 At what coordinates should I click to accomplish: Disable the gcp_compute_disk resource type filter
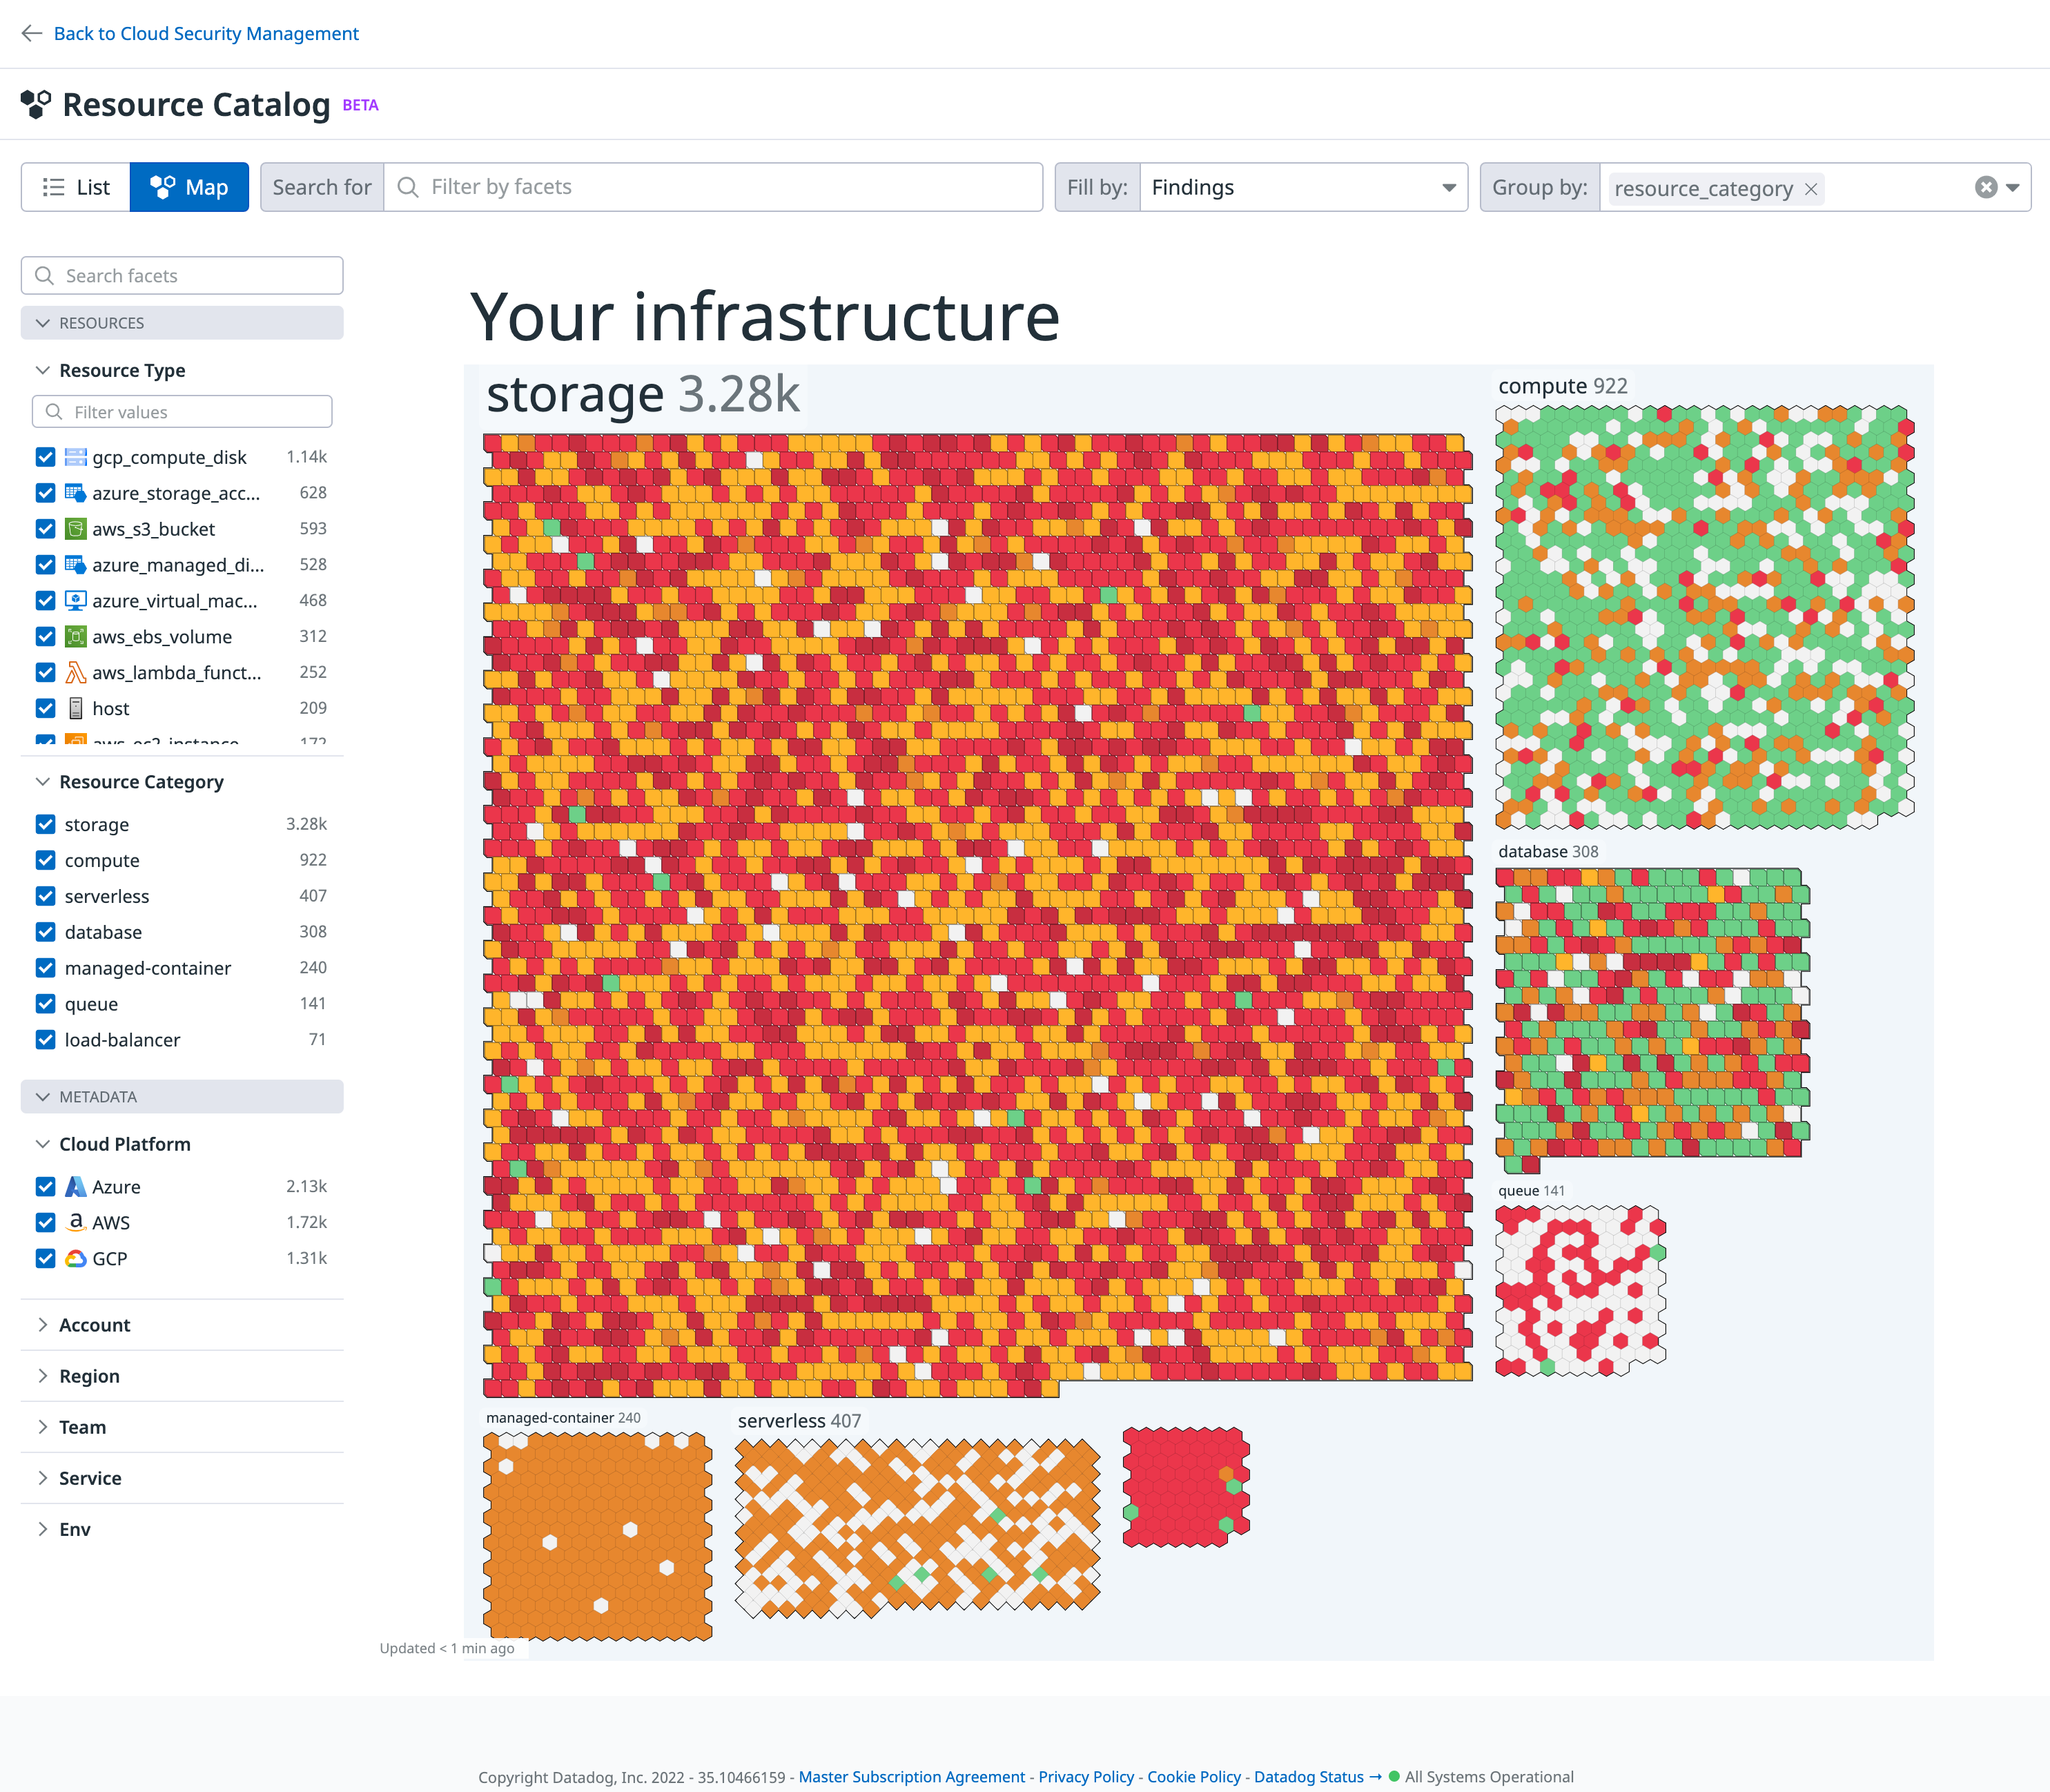[x=45, y=457]
